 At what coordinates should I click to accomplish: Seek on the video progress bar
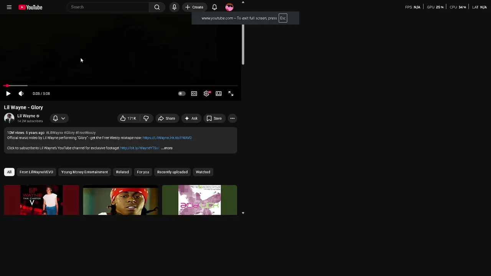(x=120, y=85)
